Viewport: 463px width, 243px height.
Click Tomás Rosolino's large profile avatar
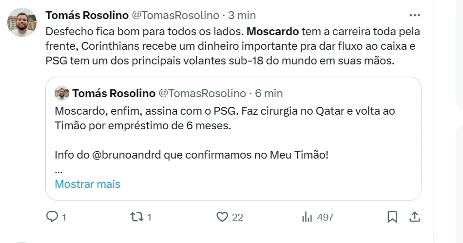[22, 22]
